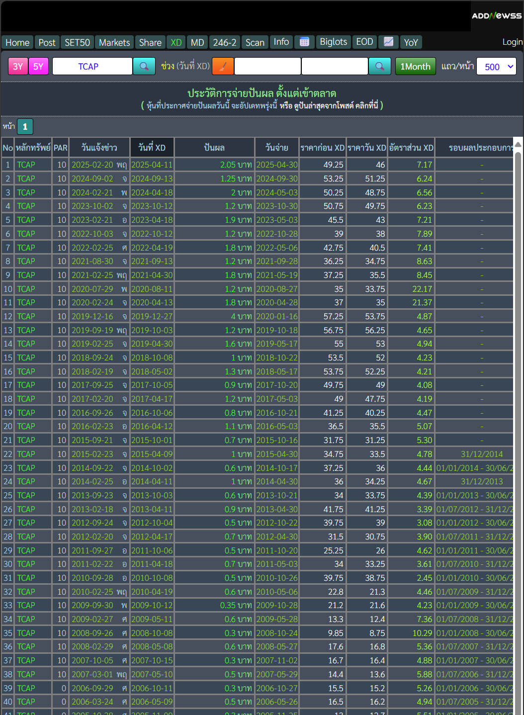Open the Info menu item
The image size is (524, 715).
281,42
